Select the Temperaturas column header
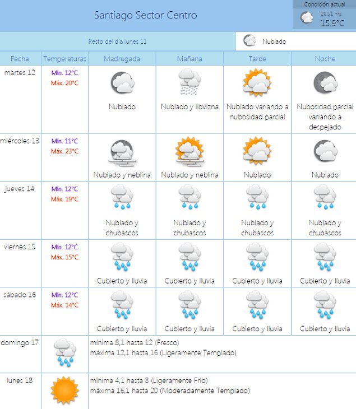Image resolution: width=356 pixels, height=409 pixels. [64, 59]
